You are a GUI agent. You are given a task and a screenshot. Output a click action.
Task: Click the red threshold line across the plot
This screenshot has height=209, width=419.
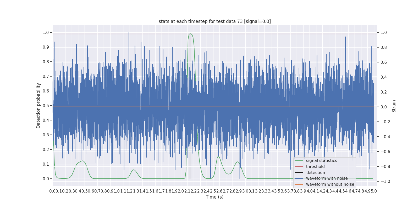pos(215,34)
